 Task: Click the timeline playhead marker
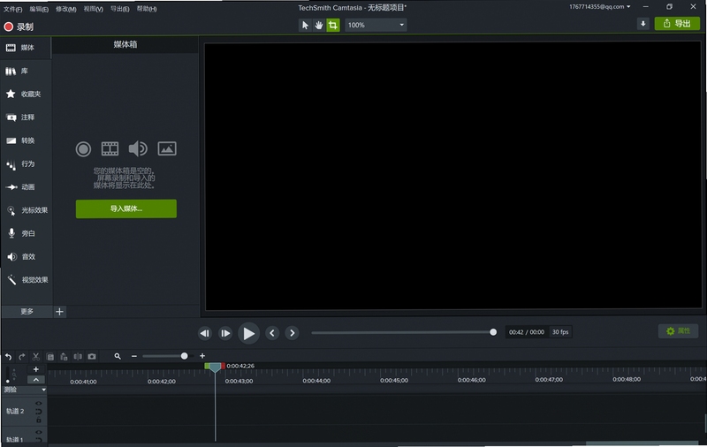point(215,367)
